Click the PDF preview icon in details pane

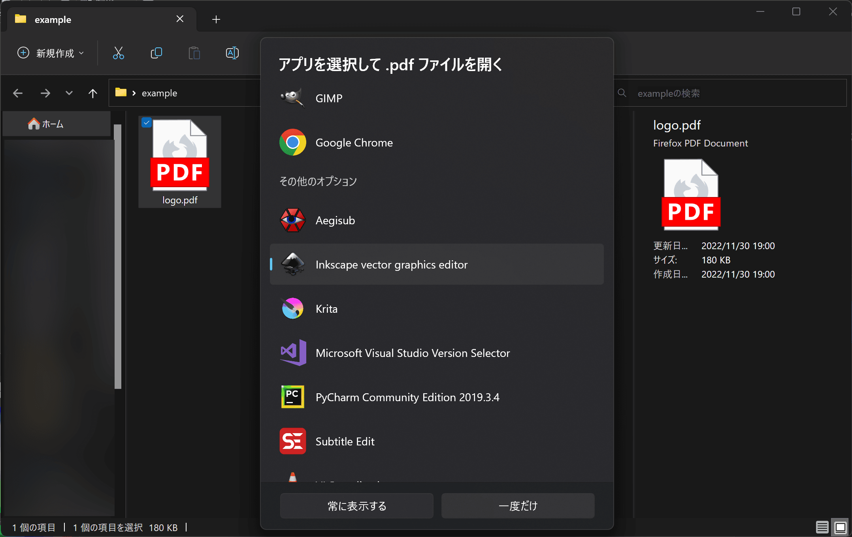[x=691, y=195]
